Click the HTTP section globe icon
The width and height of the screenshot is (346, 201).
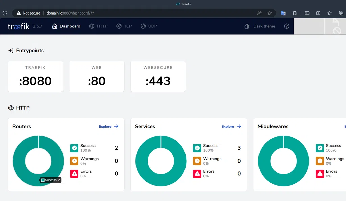click(11, 108)
